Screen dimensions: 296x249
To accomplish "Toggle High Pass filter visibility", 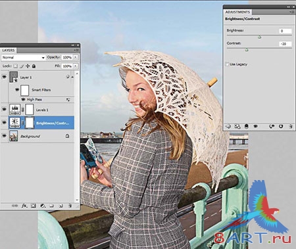I will click(24, 99).
